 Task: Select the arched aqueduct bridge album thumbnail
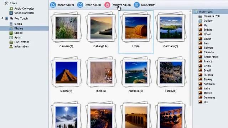(x=171, y=115)
